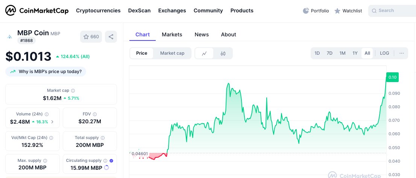Image resolution: width=416 pixels, height=178 pixels.
Task: Click the 15.99M MBP circulating supply value
Action: [86, 168]
